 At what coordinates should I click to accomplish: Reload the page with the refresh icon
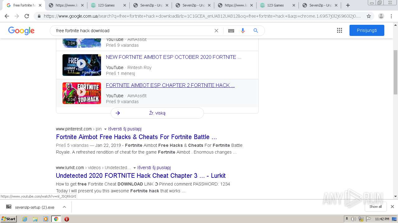coord(27,16)
